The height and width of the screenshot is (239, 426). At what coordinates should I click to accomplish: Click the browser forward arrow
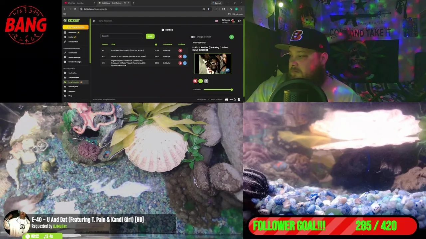pyautogui.click(x=70, y=9)
